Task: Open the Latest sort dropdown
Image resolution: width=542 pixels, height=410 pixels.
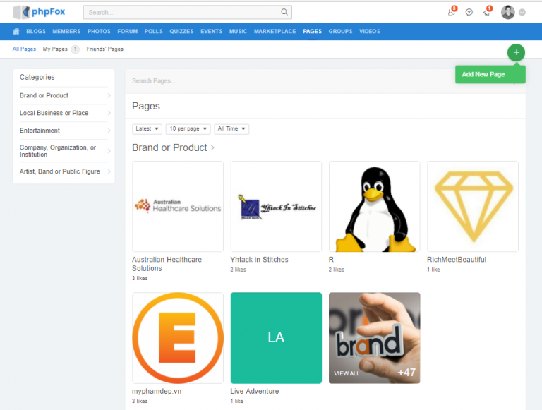Action: [147, 129]
